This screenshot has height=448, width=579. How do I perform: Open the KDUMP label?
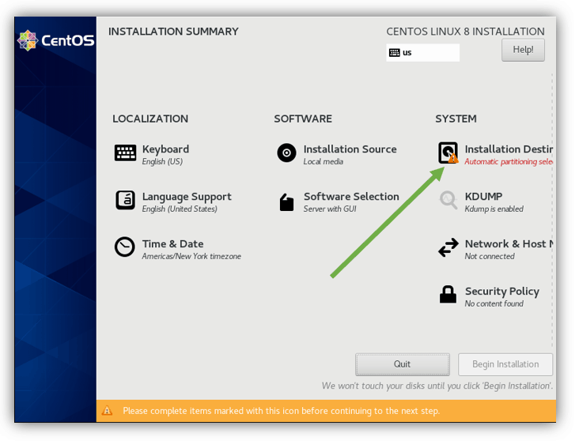point(483,197)
